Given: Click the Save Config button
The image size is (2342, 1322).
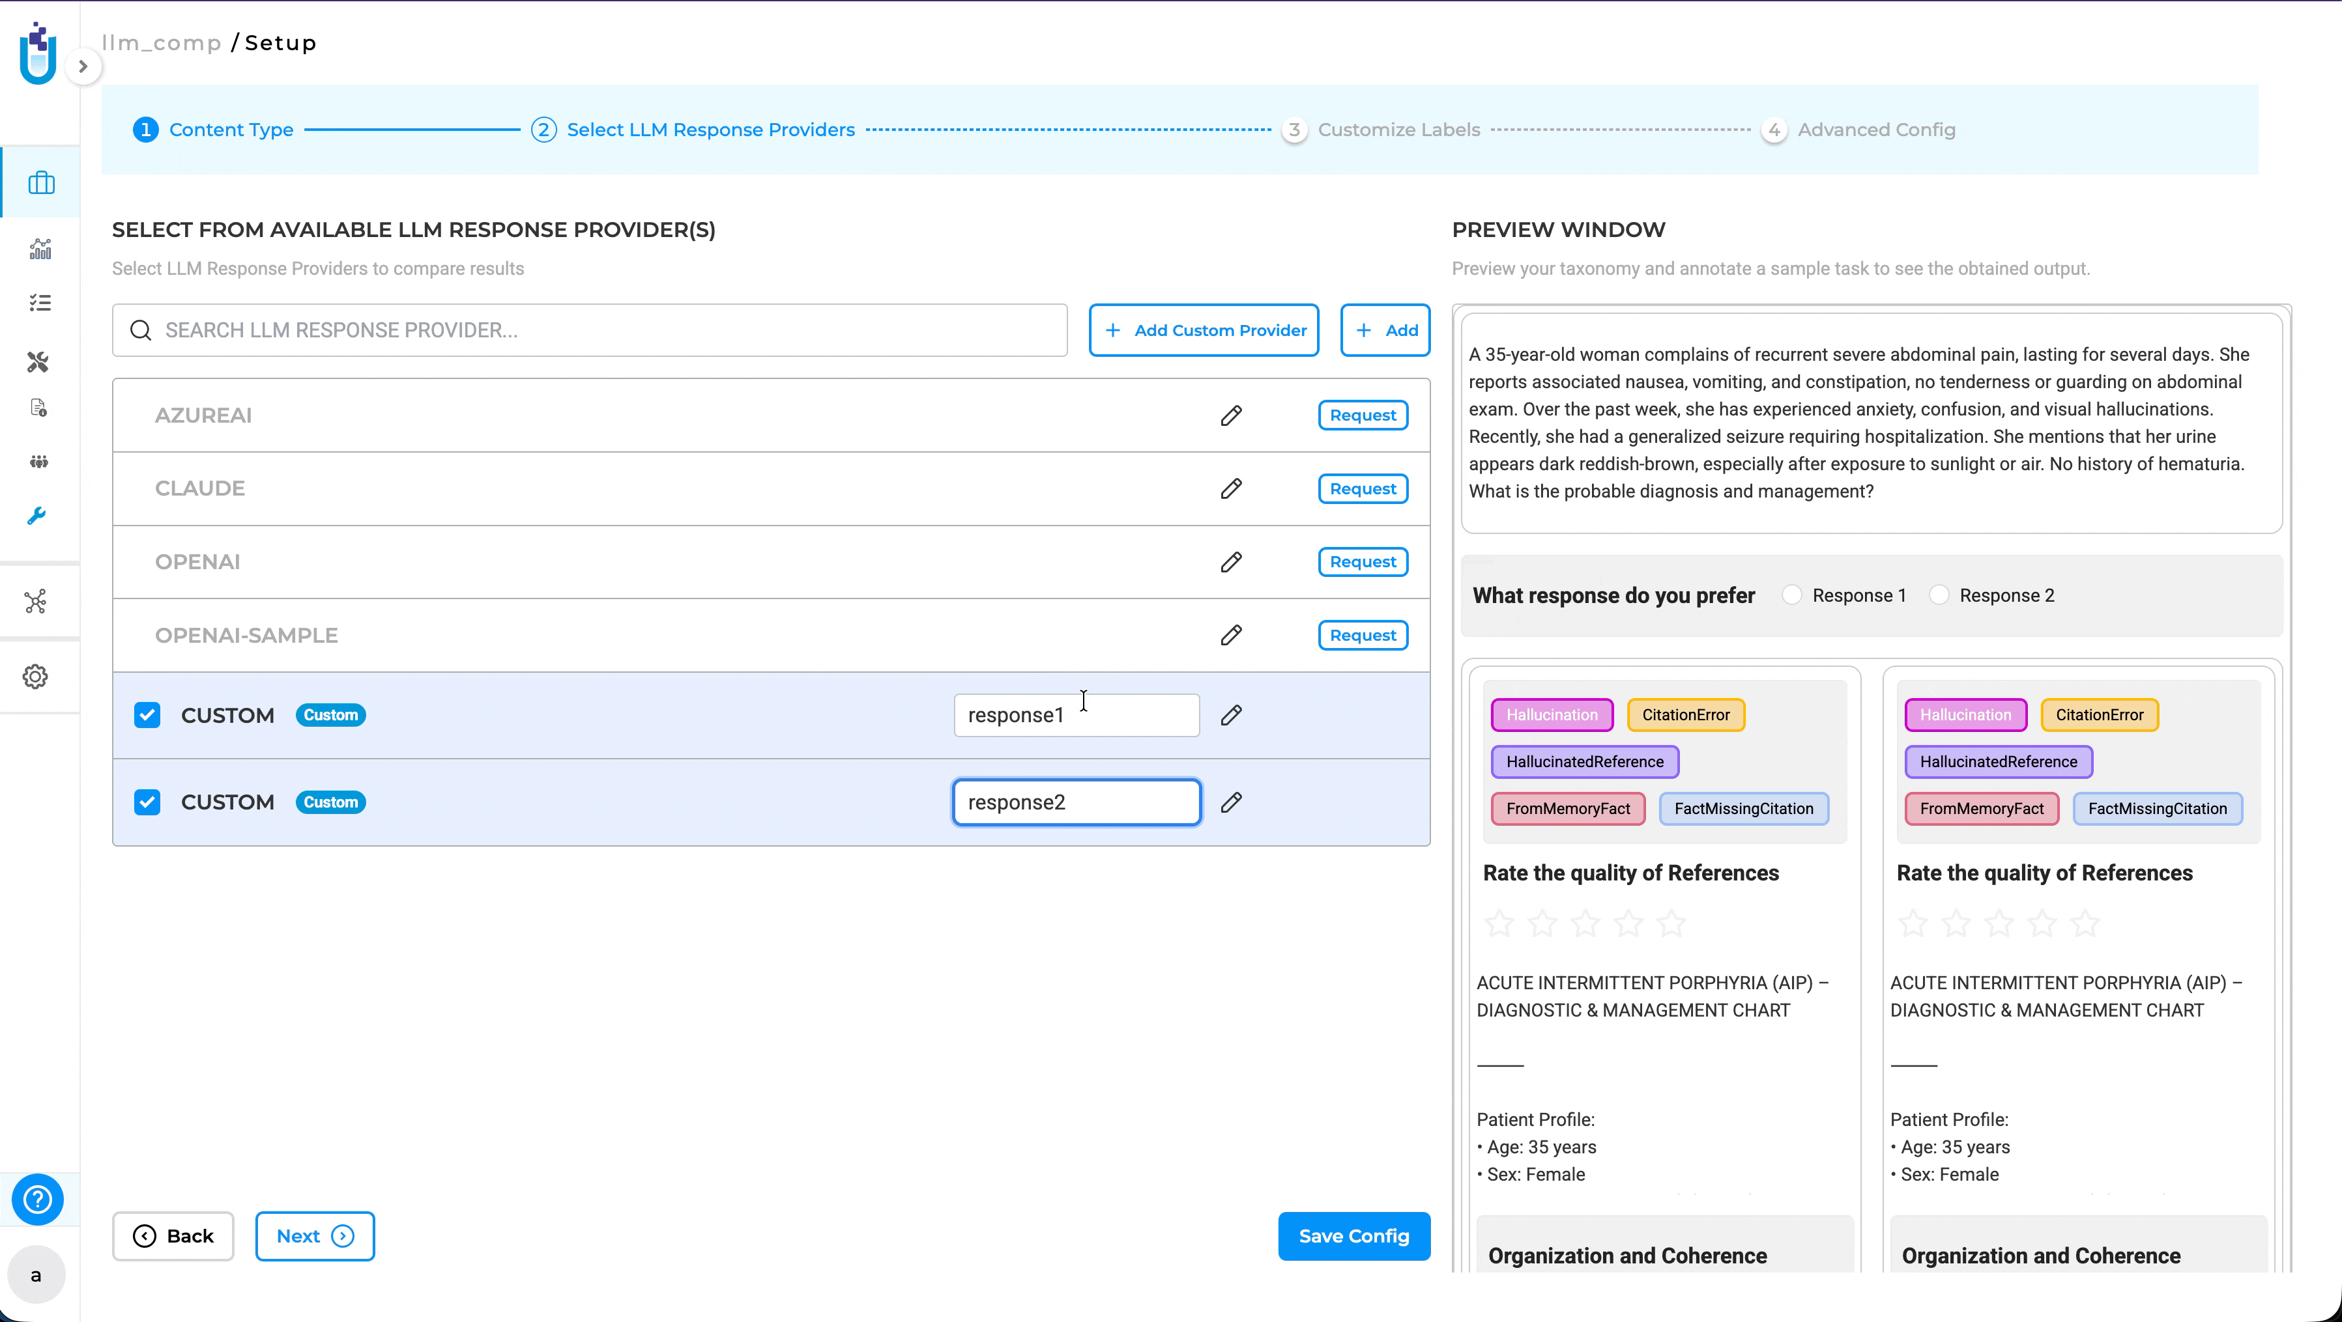Looking at the screenshot, I should tap(1353, 1235).
